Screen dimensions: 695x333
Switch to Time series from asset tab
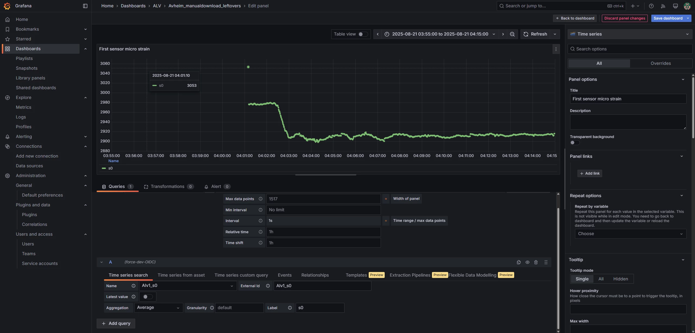point(181,275)
